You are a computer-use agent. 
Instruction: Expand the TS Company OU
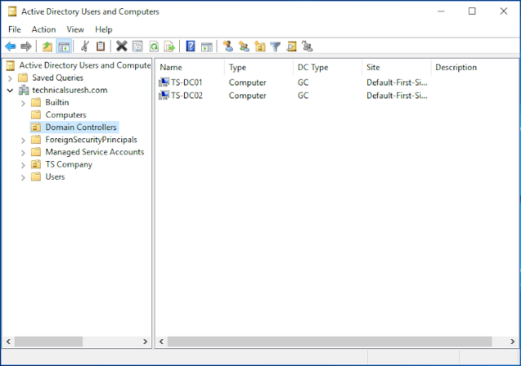coord(23,165)
